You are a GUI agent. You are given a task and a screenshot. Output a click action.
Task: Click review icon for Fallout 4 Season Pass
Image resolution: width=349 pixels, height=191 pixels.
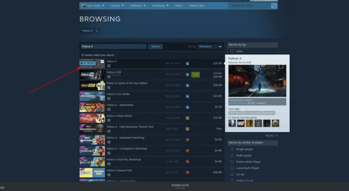188,172
